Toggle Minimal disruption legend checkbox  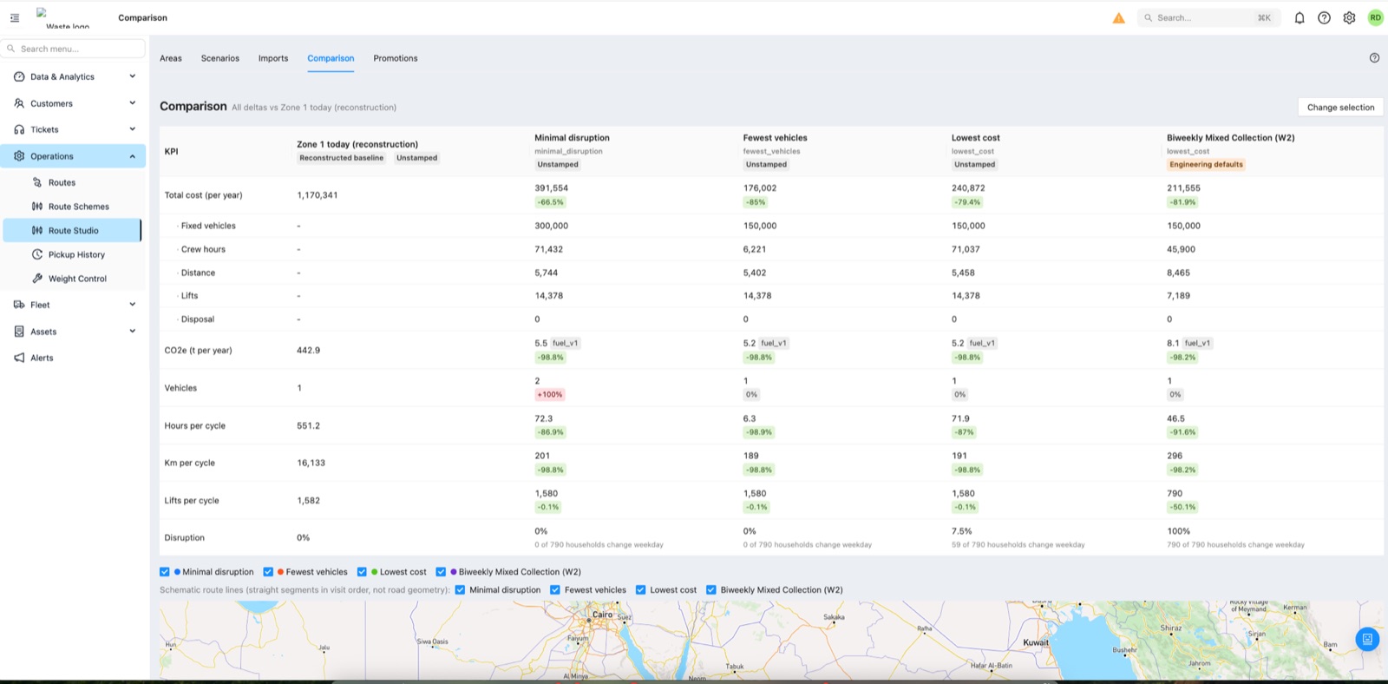pos(165,572)
